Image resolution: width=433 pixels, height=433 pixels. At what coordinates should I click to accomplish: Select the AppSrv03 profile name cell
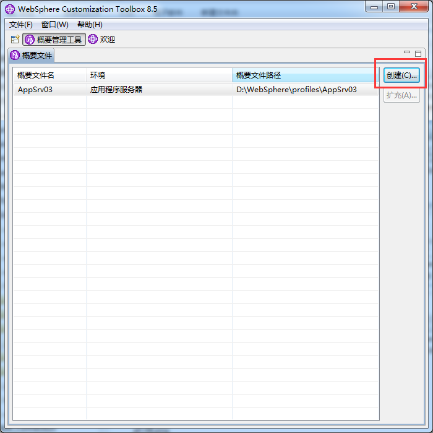50,90
